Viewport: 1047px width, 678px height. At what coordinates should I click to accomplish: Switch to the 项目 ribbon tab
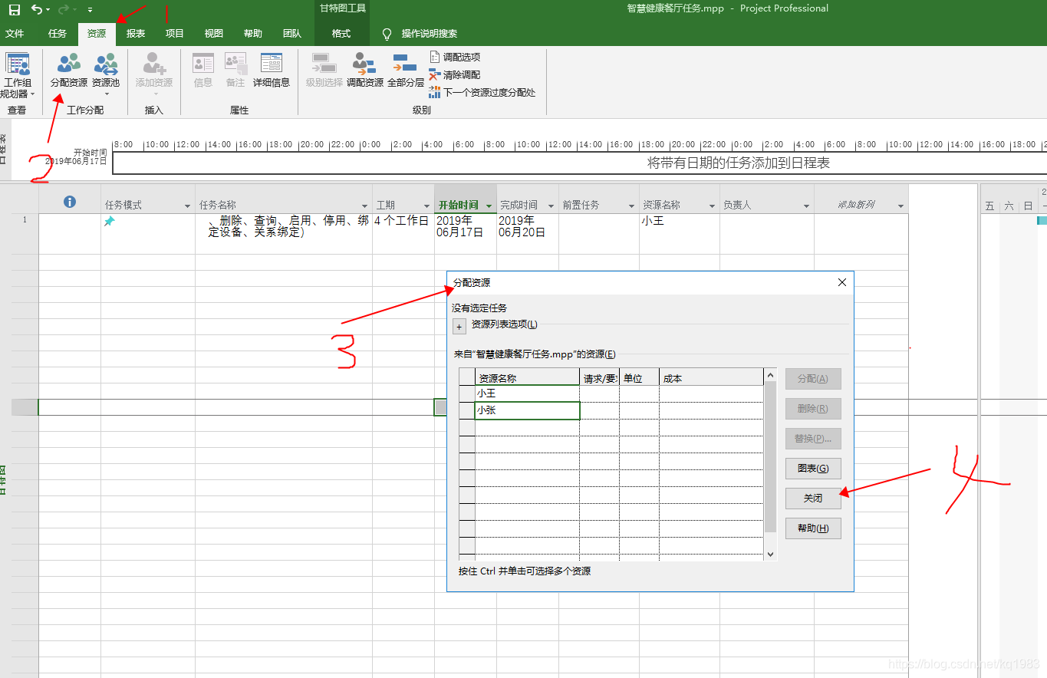point(175,34)
